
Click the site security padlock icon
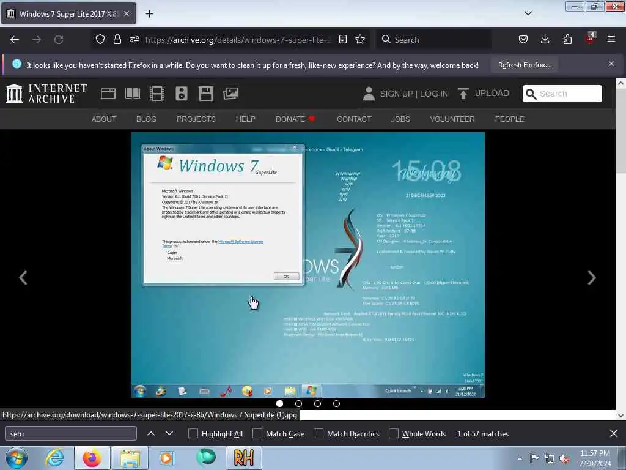tap(117, 40)
